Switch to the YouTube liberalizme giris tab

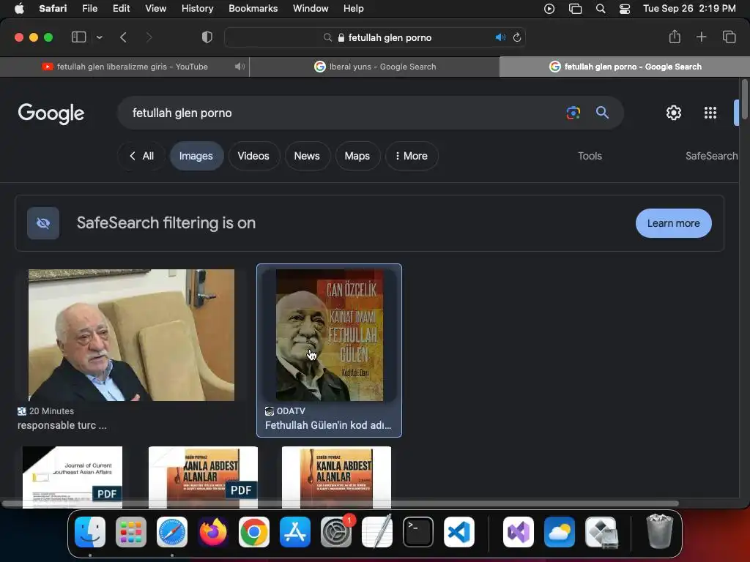[125, 67]
